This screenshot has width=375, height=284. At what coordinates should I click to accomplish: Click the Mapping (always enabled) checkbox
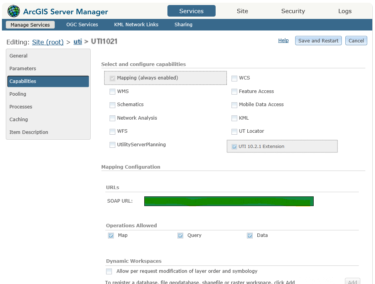(112, 78)
